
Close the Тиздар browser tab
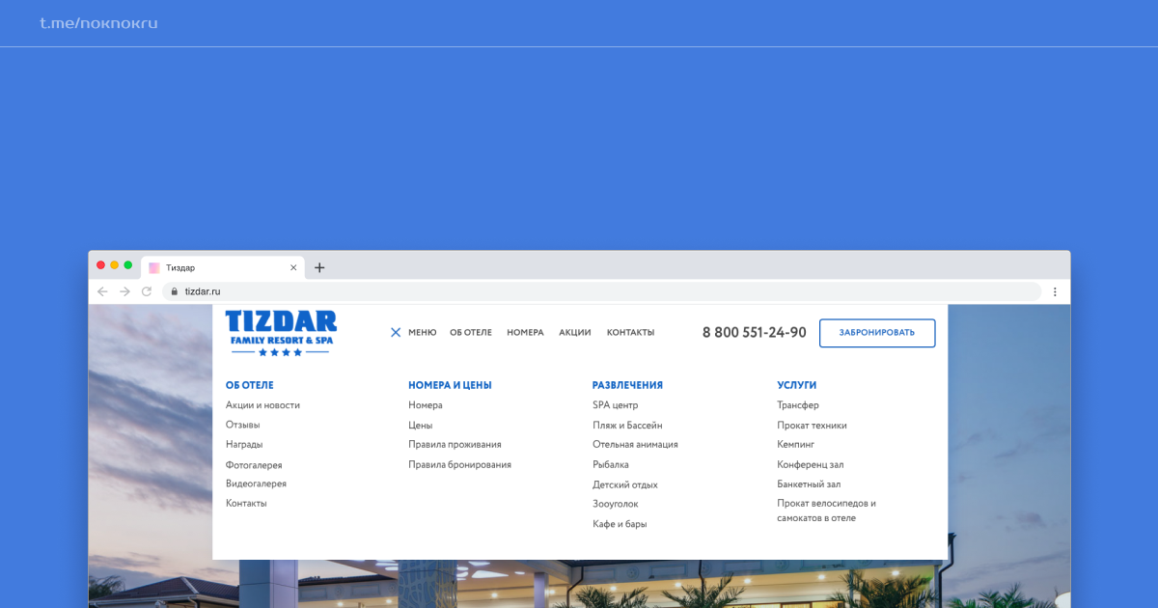tap(293, 267)
